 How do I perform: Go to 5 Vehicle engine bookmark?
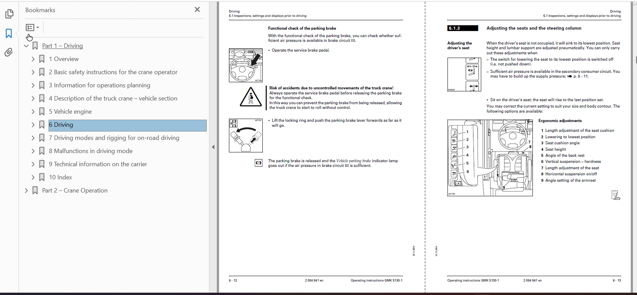click(x=70, y=112)
